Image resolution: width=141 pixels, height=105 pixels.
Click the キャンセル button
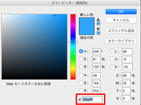[121, 20]
